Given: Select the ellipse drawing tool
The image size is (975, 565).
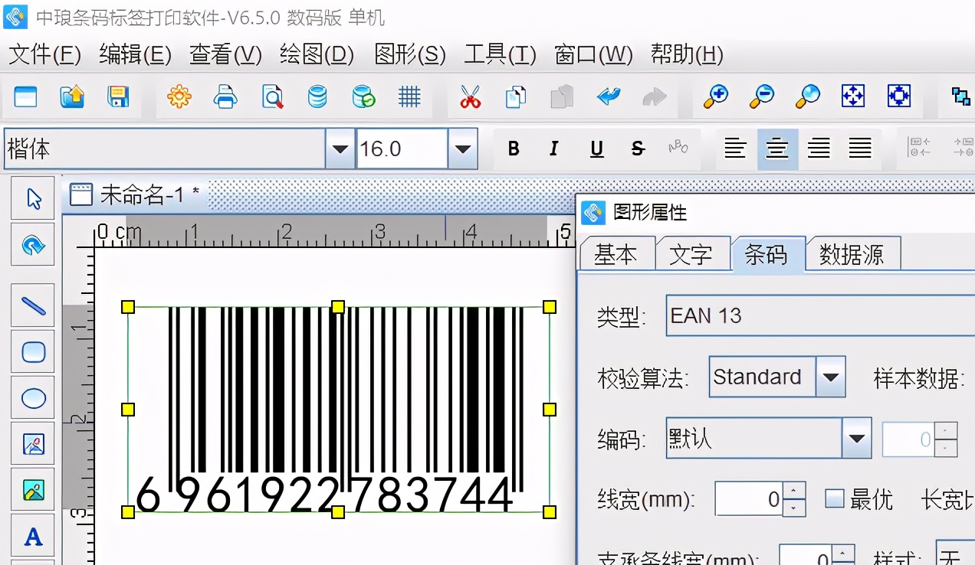Looking at the screenshot, I should click(33, 397).
